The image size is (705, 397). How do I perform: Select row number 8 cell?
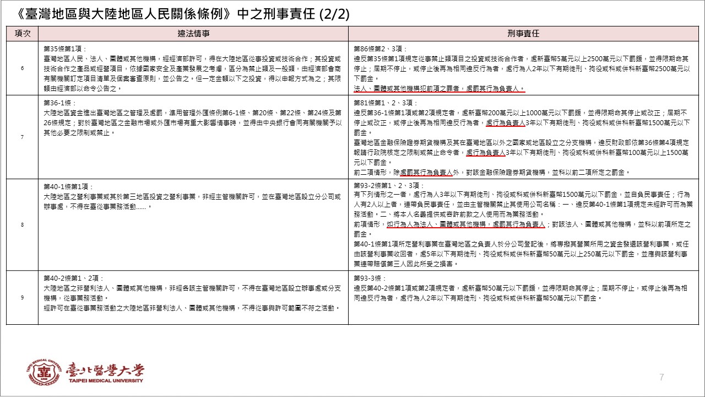click(22, 224)
